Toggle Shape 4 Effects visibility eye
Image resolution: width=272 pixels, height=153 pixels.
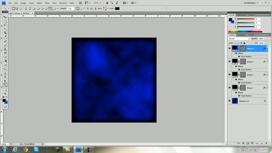236,53
